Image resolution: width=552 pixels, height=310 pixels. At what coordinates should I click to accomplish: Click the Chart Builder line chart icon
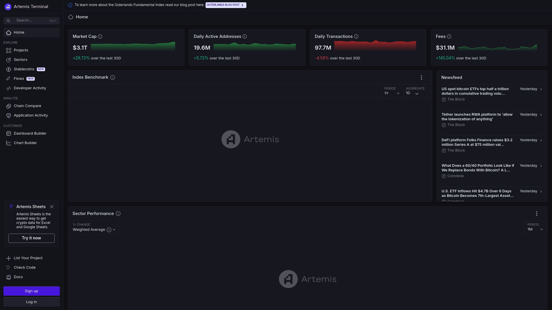pyautogui.click(x=9, y=143)
